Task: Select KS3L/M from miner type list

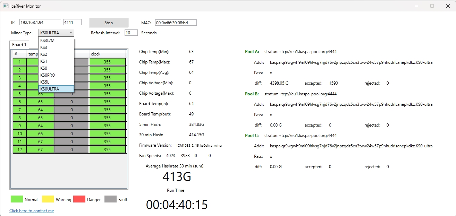Action: click(47, 41)
